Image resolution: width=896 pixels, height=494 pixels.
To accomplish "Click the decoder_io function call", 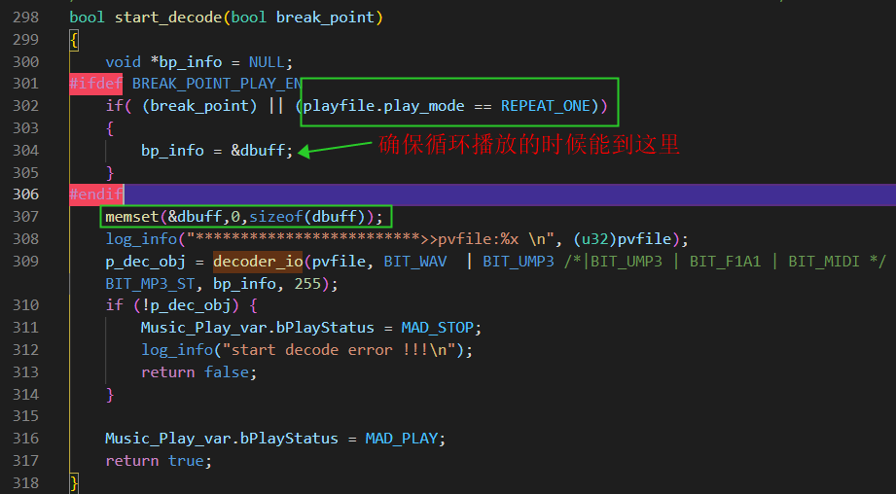I will 258,261.
